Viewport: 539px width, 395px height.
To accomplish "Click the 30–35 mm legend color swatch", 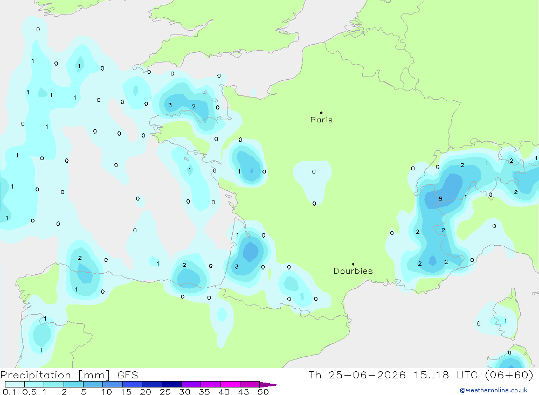I will pyautogui.click(x=191, y=384).
